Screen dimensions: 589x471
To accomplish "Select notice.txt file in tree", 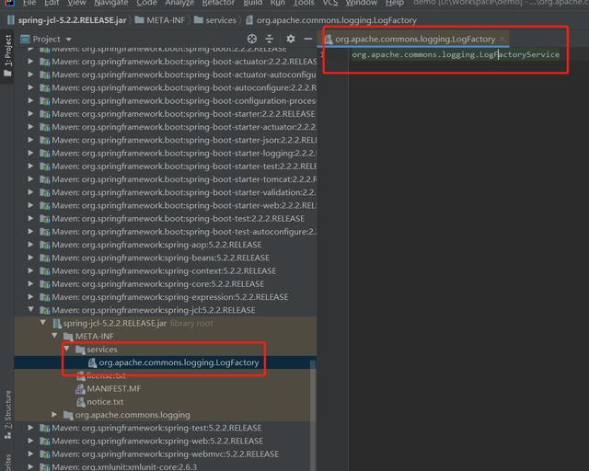I will [166, 402].
